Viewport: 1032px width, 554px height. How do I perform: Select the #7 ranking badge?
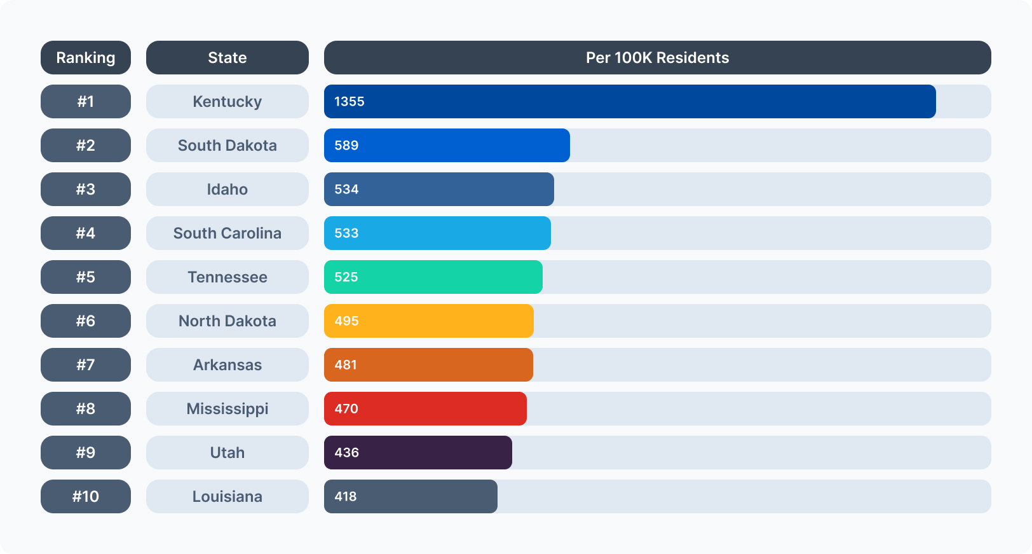(x=86, y=365)
